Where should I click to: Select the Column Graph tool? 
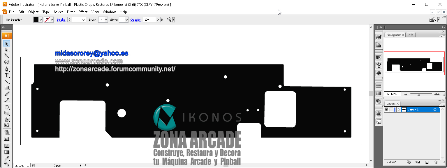(6, 139)
